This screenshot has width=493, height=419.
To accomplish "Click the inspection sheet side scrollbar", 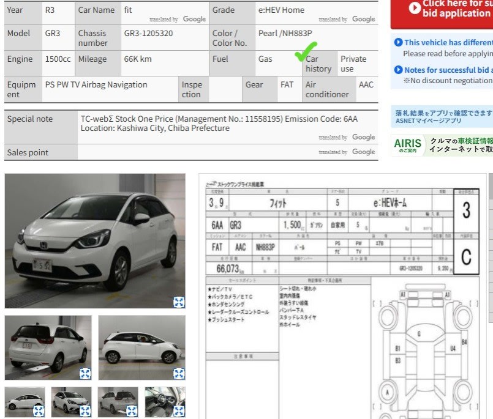I will 491,248.
